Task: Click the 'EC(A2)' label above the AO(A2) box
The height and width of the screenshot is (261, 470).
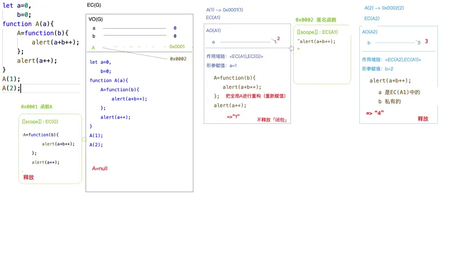Action: 372,18
